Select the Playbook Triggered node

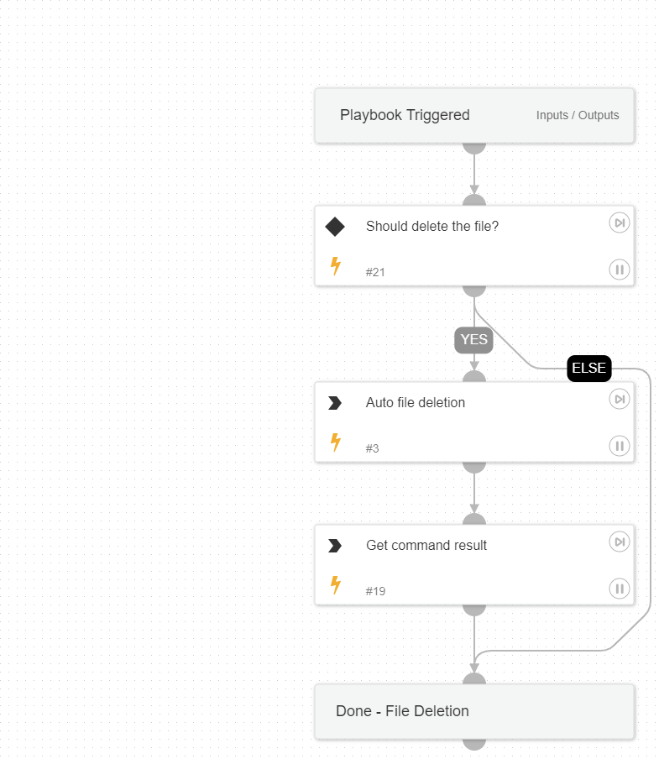(405, 116)
